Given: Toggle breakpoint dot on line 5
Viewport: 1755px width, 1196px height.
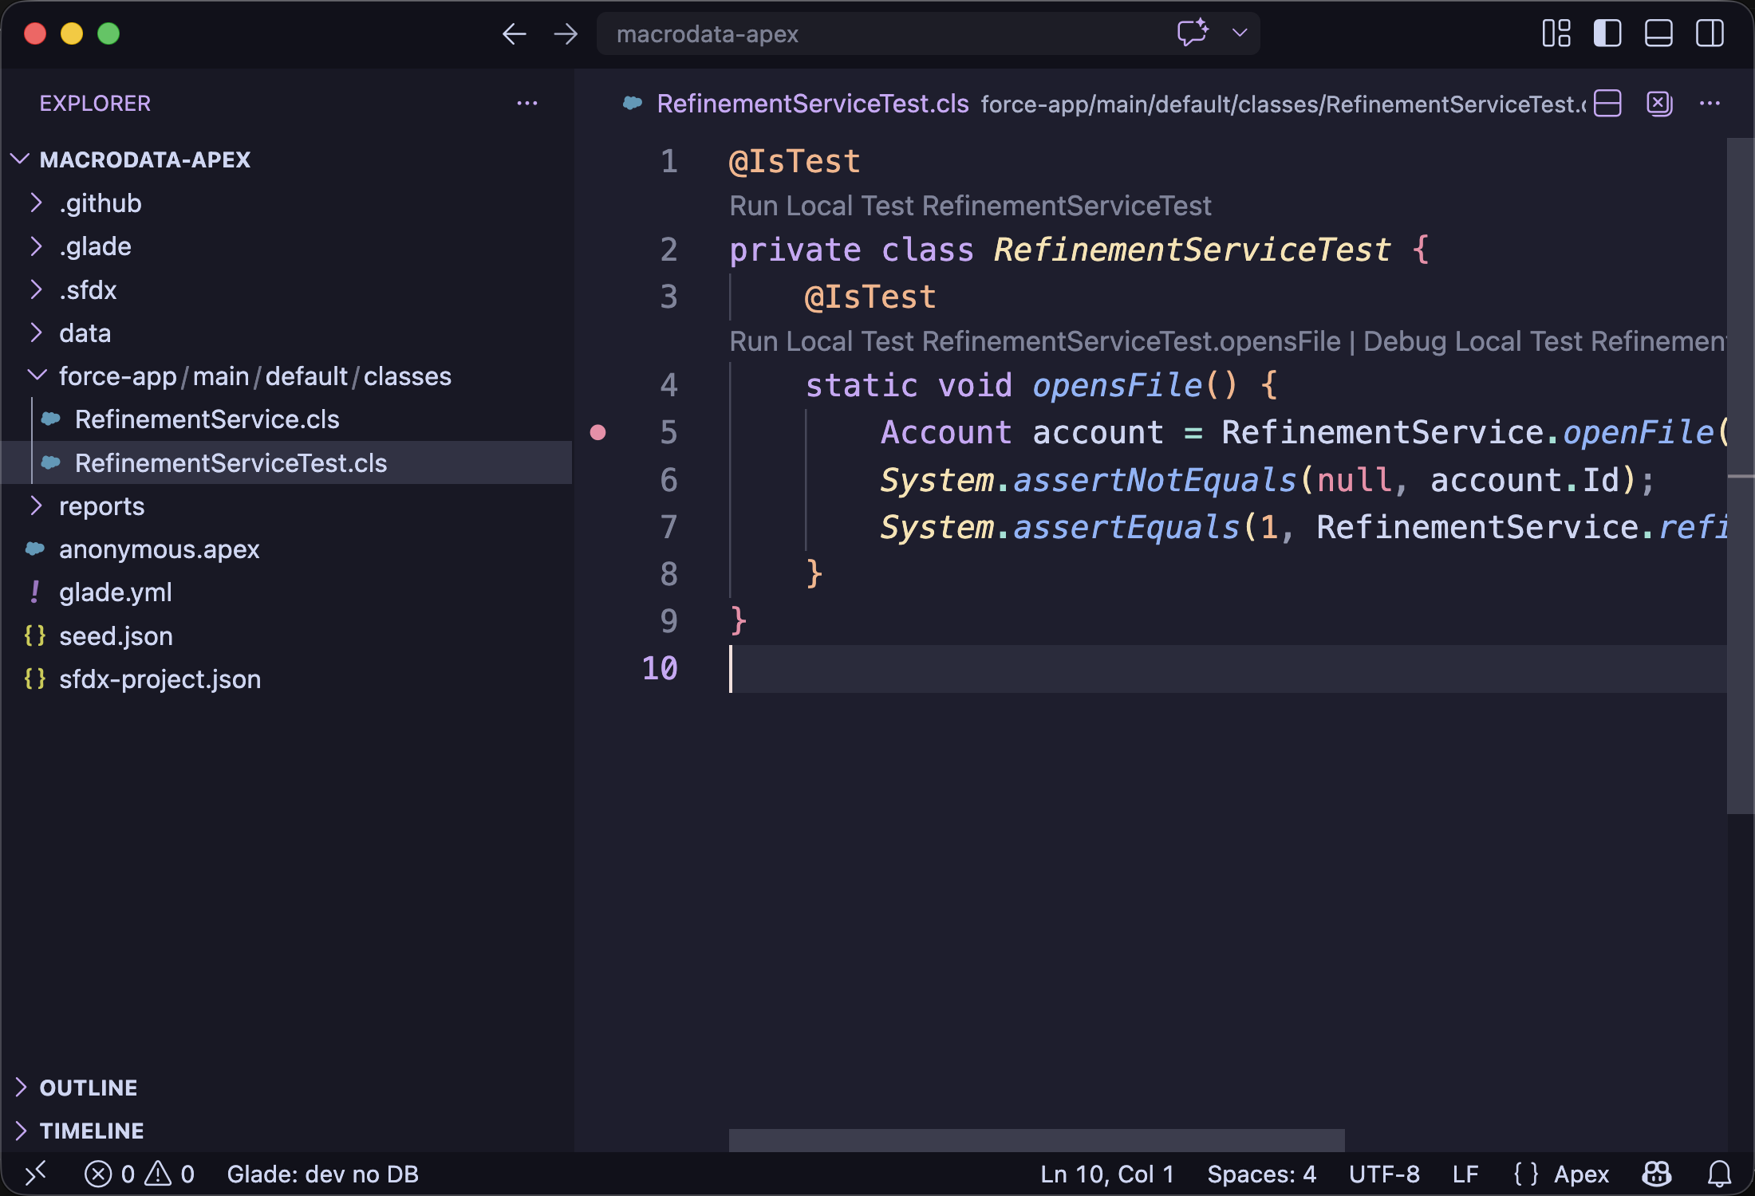Looking at the screenshot, I should pos(597,432).
